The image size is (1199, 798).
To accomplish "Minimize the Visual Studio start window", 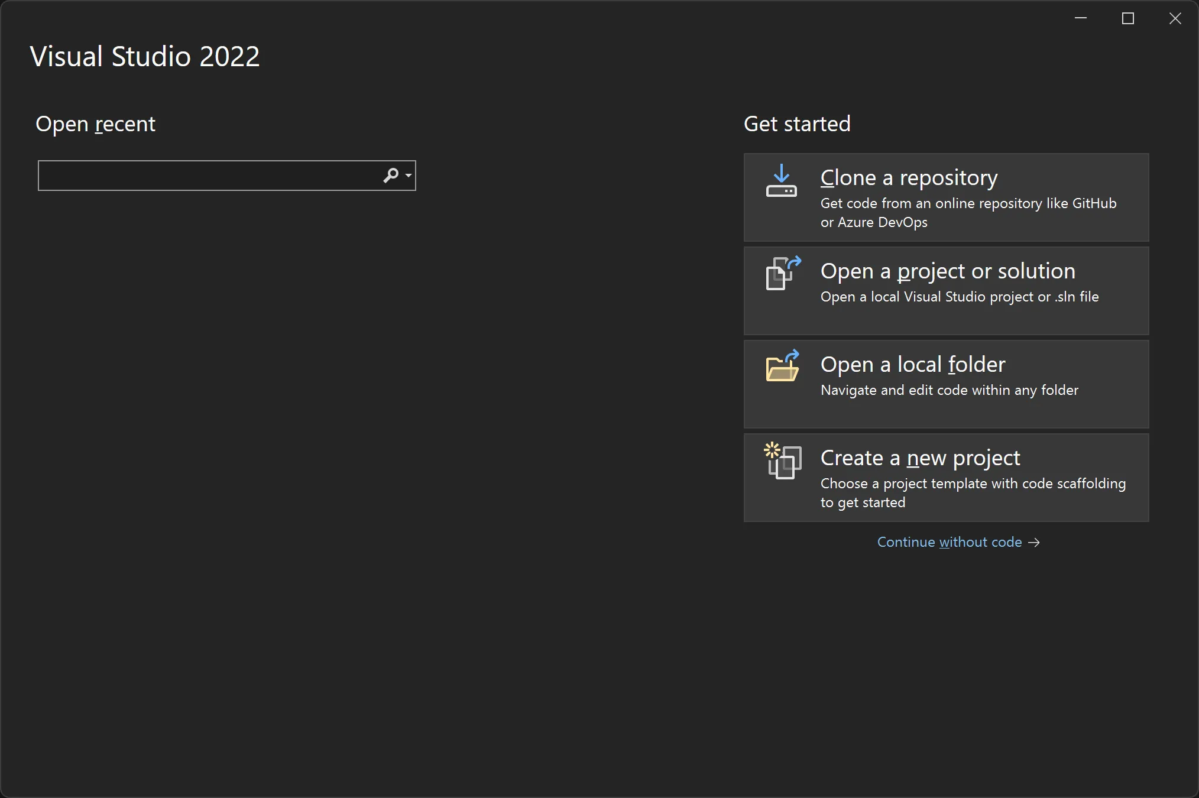I will tap(1081, 18).
